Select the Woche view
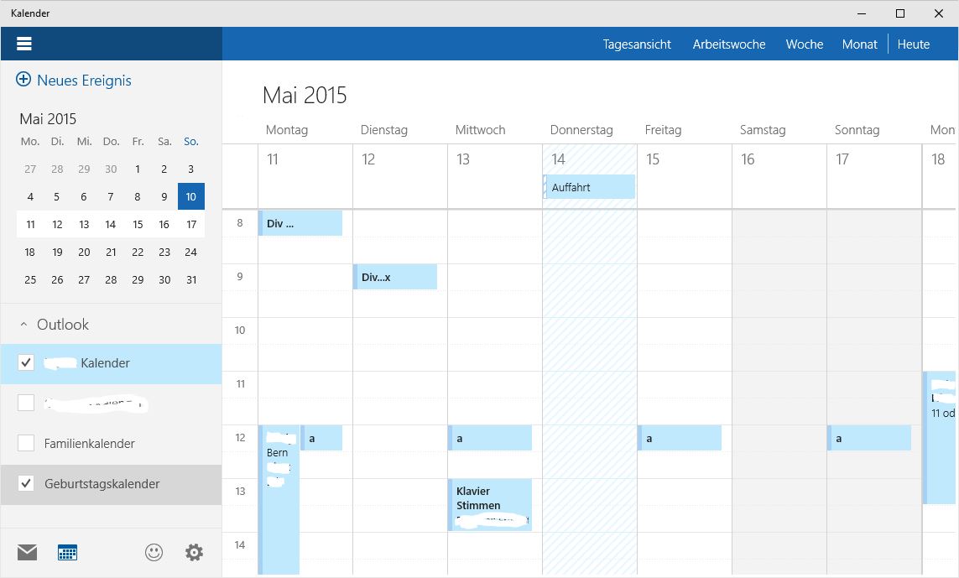The width and height of the screenshot is (959, 578). 804,44
